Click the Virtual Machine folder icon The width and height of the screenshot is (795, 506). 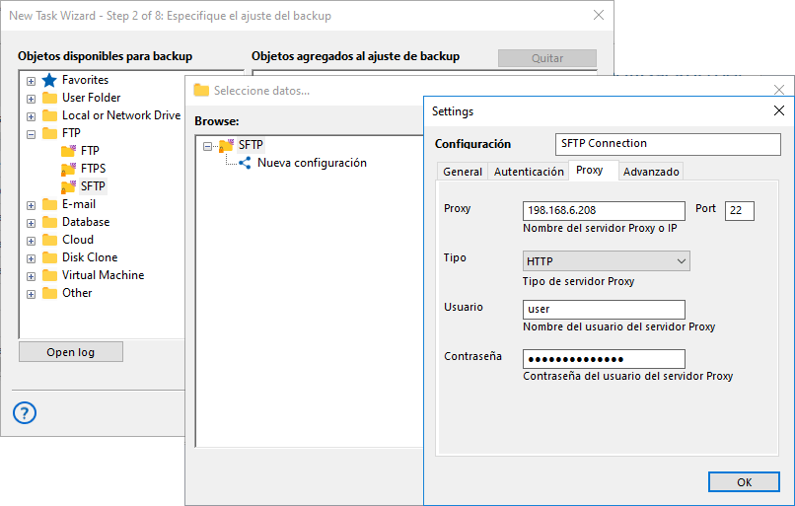pos(49,275)
